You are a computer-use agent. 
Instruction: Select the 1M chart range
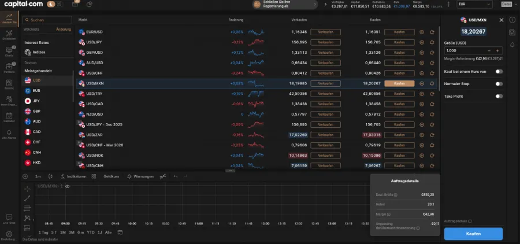point(62,232)
